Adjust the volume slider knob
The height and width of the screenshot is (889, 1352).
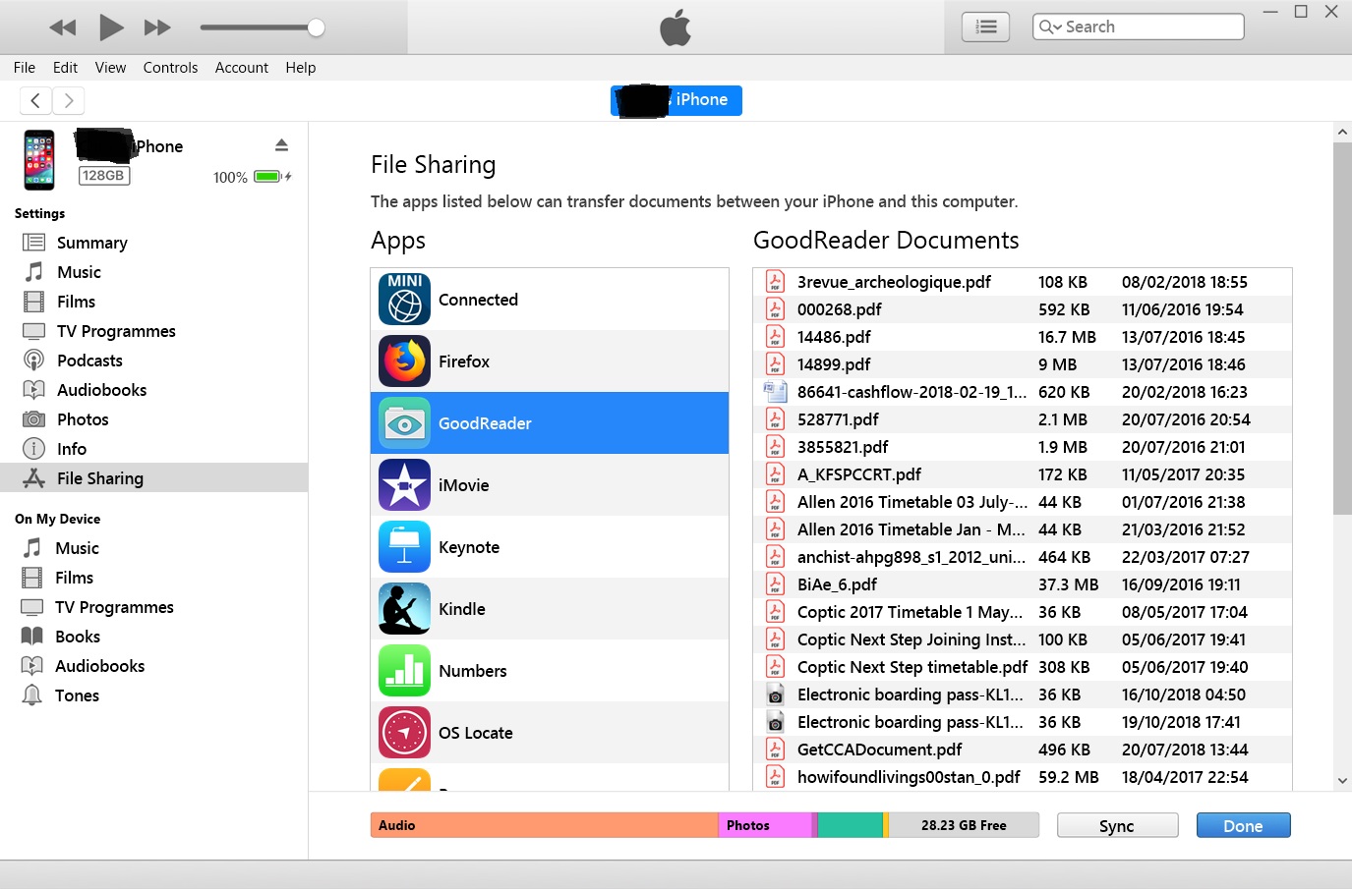coord(316,28)
